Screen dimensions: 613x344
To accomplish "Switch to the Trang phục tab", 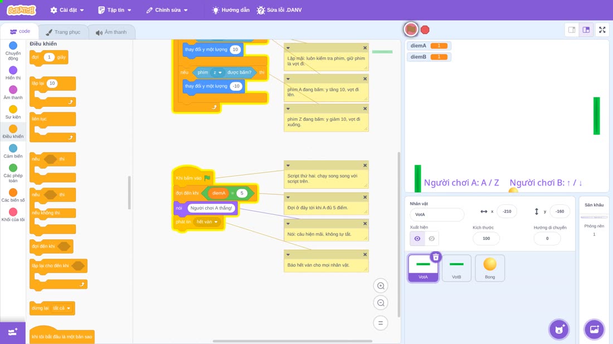I will coord(63,32).
